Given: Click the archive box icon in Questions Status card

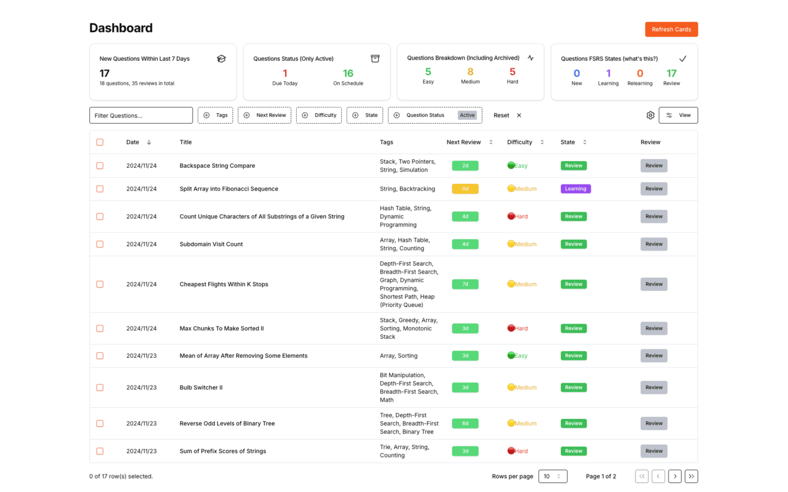Looking at the screenshot, I should 375,58.
